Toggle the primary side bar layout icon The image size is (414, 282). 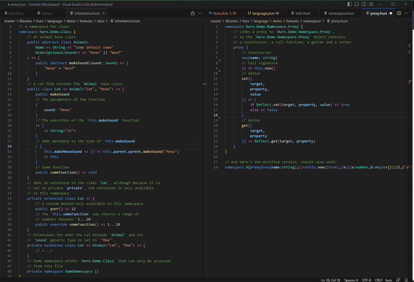click(350, 4)
